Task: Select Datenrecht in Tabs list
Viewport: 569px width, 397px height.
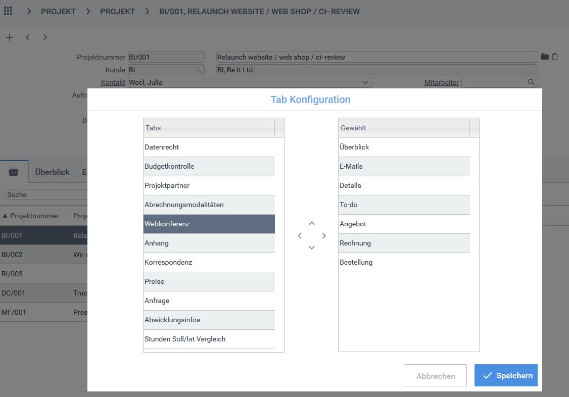Action: 209,147
